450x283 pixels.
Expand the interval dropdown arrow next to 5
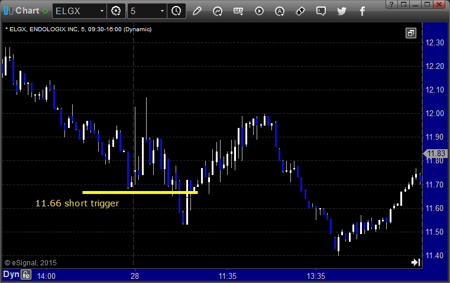click(162, 11)
